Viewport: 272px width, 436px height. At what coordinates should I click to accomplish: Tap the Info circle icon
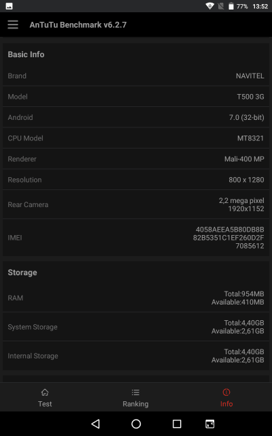[x=226, y=392]
